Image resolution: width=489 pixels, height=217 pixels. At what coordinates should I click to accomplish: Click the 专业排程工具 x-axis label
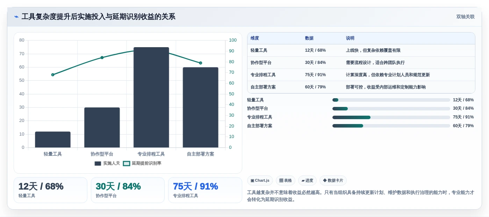pos(151,154)
